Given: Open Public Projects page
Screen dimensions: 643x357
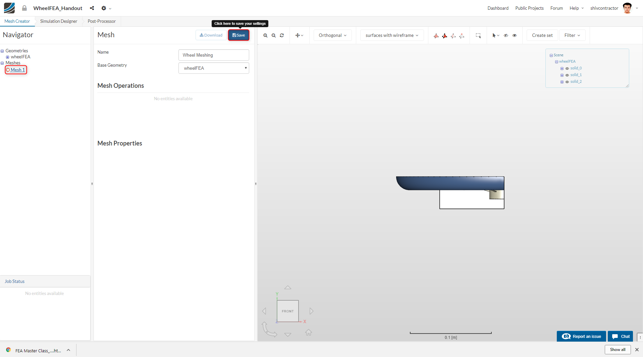Looking at the screenshot, I should [529, 8].
